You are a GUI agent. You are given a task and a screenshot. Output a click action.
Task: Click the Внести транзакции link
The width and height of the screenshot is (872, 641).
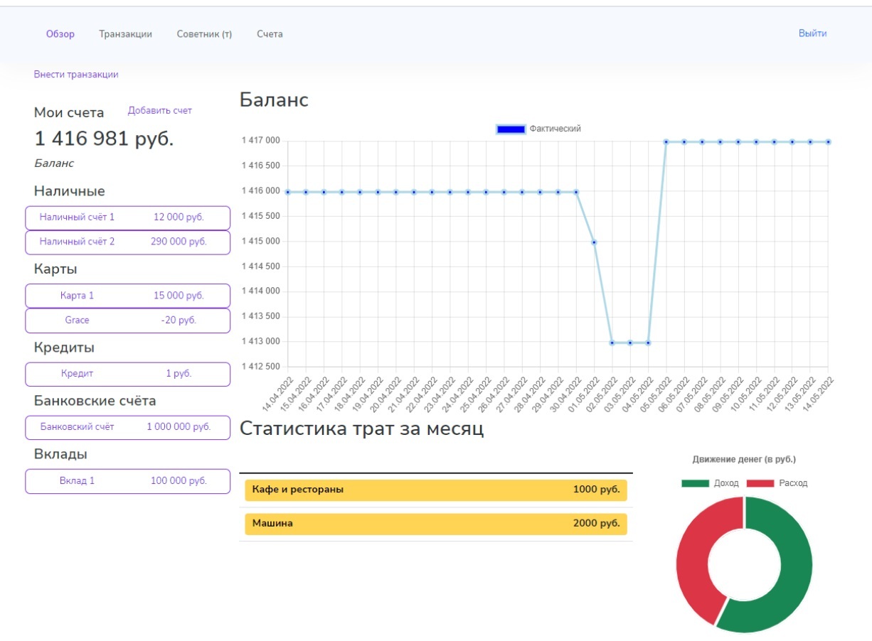(76, 75)
